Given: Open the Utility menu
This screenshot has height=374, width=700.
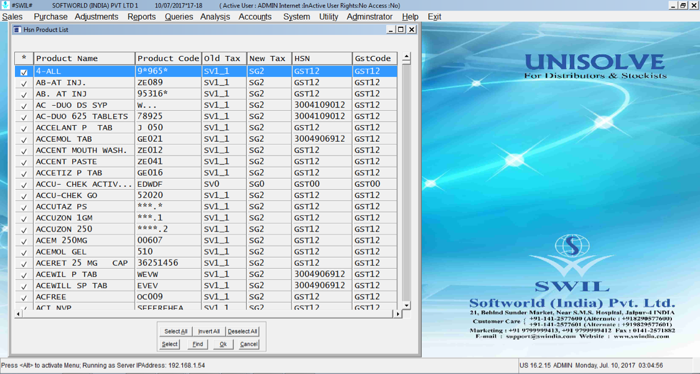Looking at the screenshot, I should pyautogui.click(x=329, y=17).
